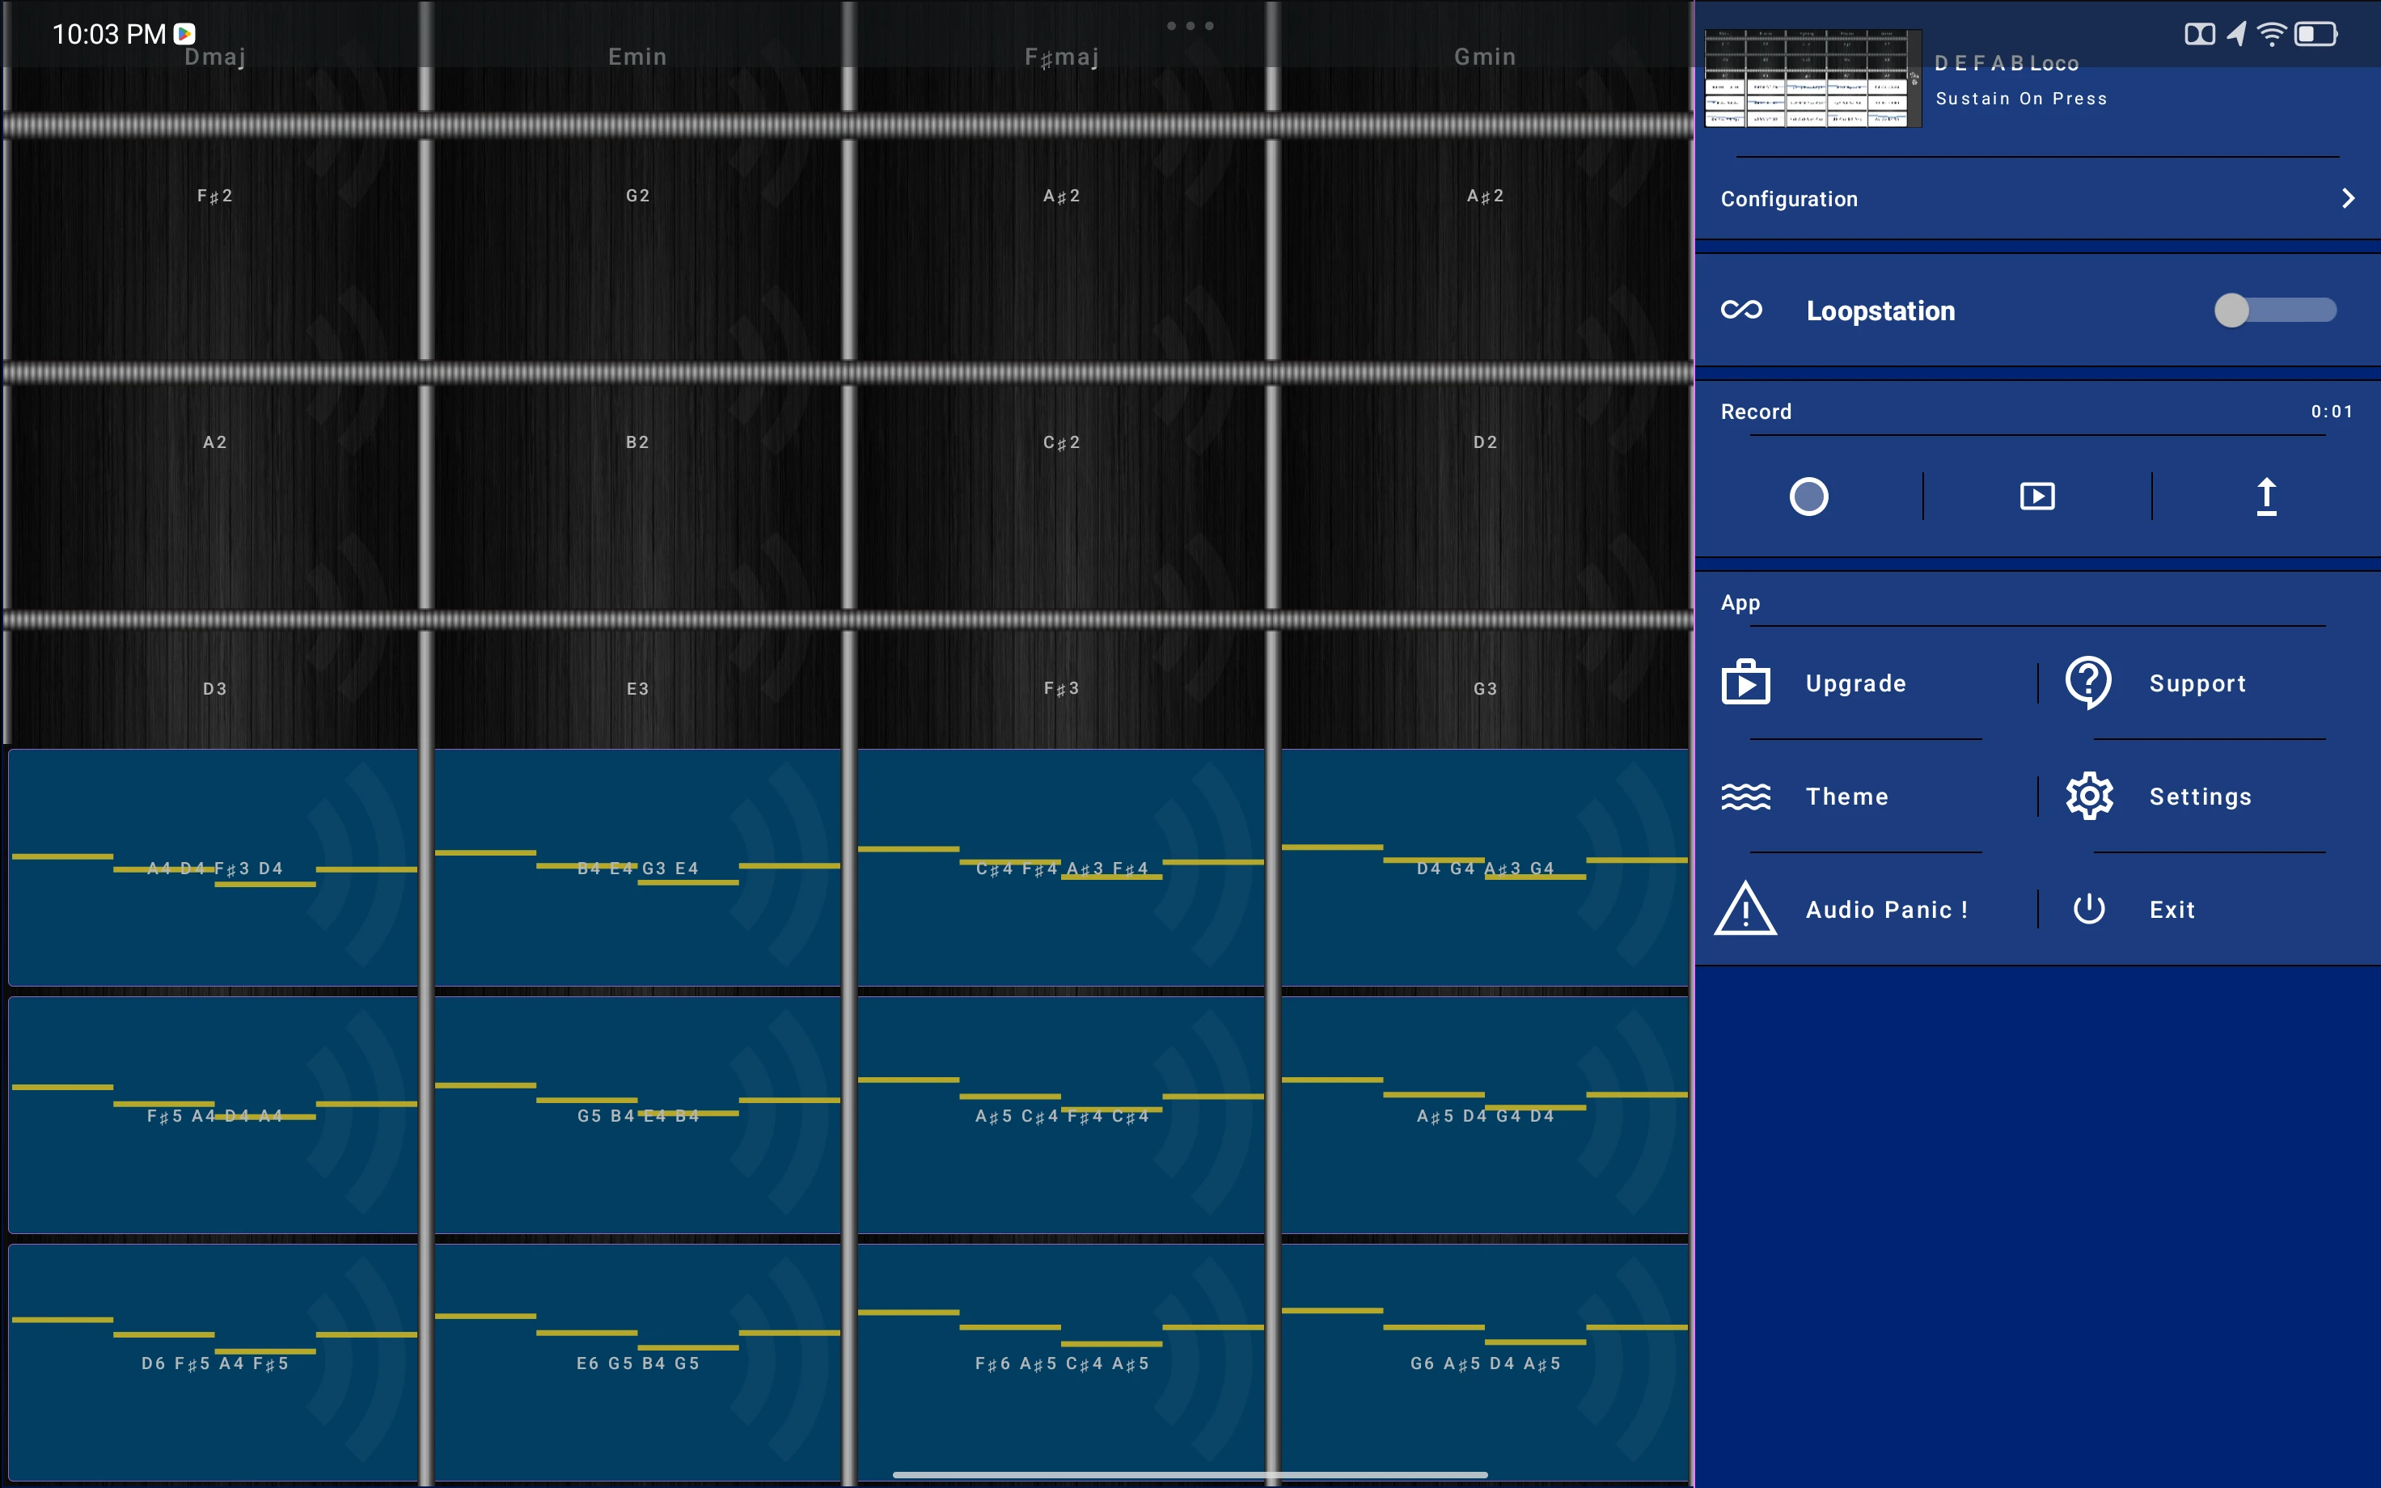Open Settings with the gear icon
The image size is (2381, 1488).
click(x=2089, y=796)
